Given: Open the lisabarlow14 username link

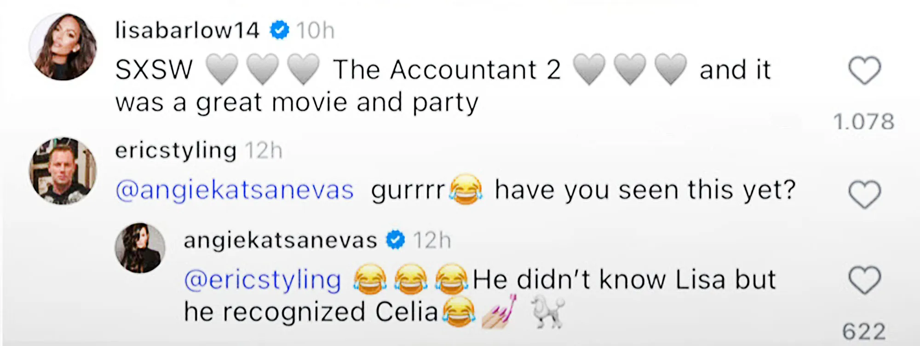Looking at the screenshot, I should pos(187,30).
